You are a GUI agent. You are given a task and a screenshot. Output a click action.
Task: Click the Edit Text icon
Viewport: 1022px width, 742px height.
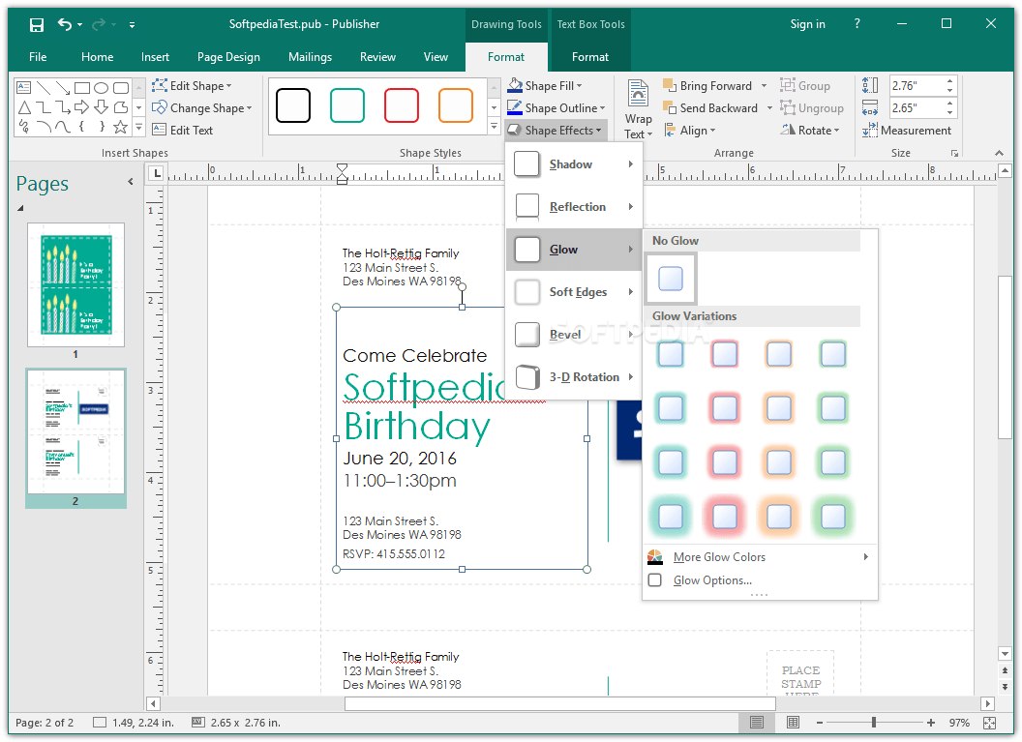[159, 131]
